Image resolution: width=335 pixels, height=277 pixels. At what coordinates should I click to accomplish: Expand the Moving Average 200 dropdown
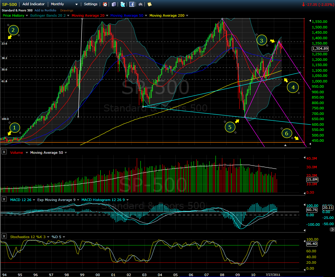click(x=187, y=16)
